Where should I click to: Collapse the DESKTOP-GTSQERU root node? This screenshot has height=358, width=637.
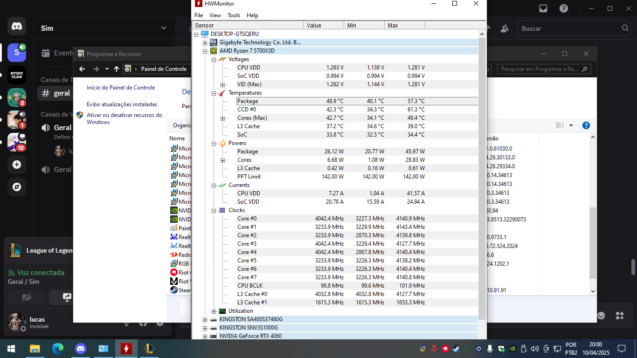point(196,34)
